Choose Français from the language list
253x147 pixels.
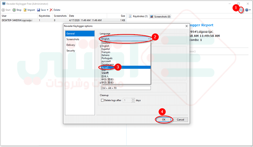pos(126,52)
